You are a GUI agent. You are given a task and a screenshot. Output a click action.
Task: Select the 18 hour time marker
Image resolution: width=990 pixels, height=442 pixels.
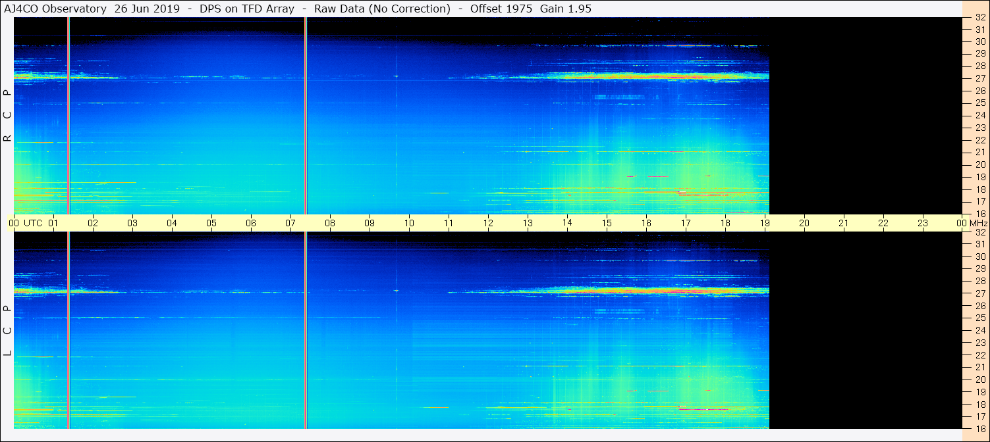725,223
